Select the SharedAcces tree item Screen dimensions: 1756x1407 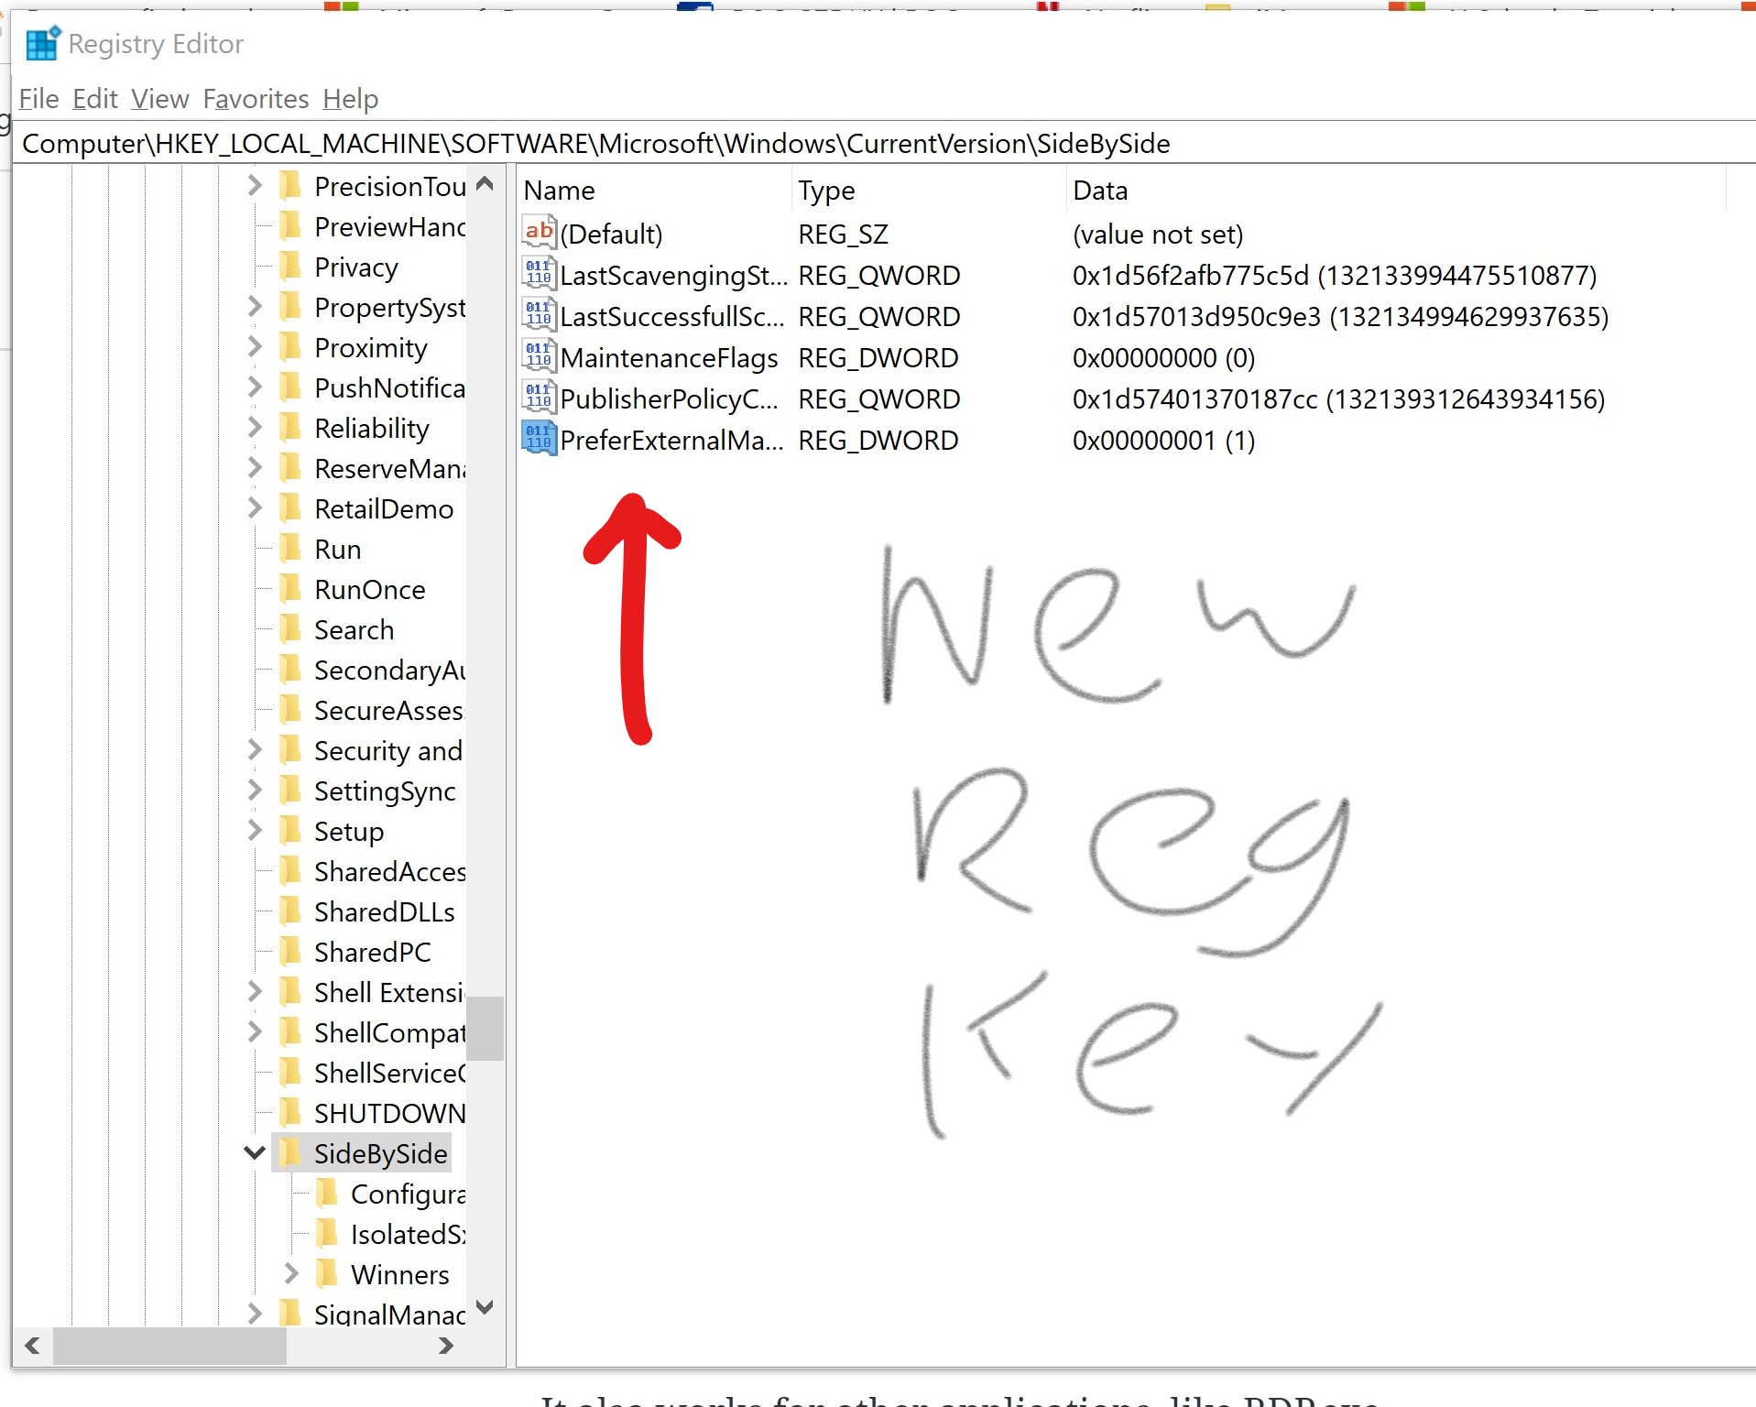click(x=388, y=872)
